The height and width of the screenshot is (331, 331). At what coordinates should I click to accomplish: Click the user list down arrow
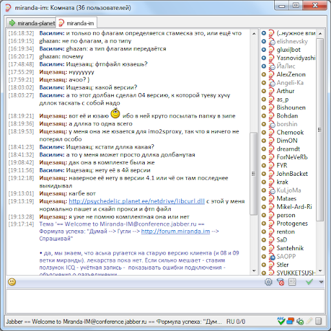[x=320, y=271]
